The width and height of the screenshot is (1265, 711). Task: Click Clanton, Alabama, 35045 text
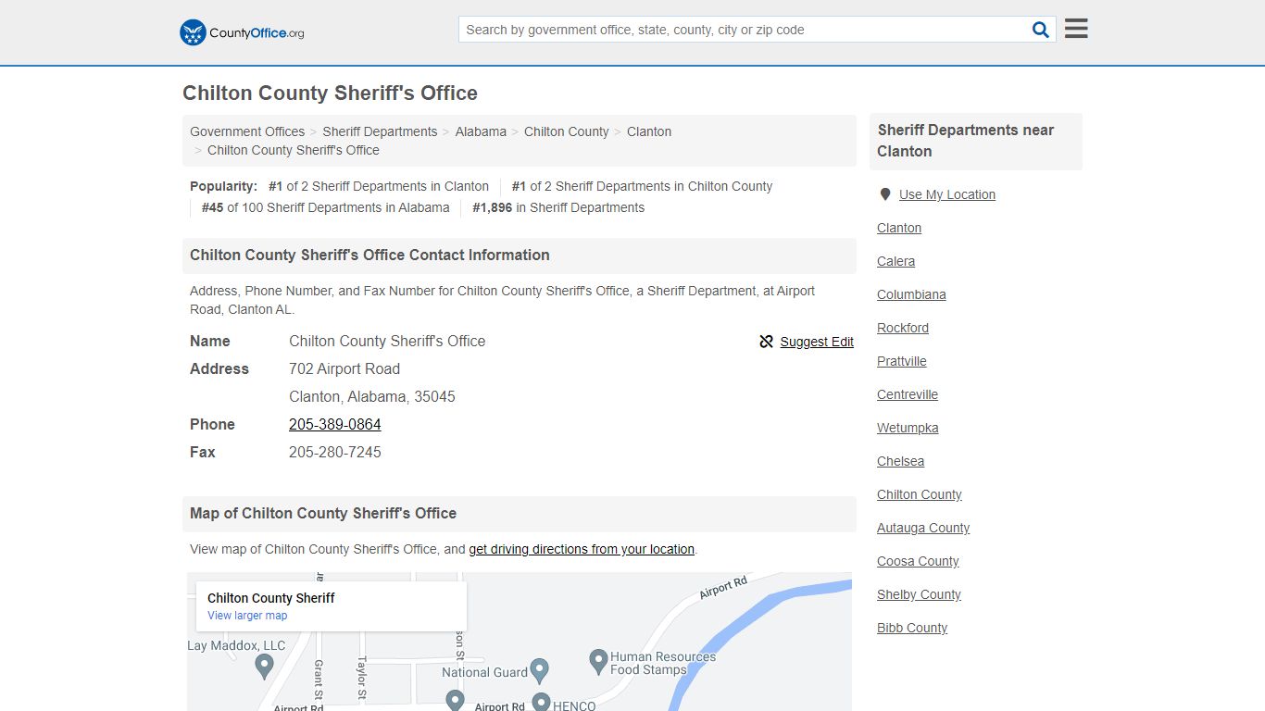372,396
